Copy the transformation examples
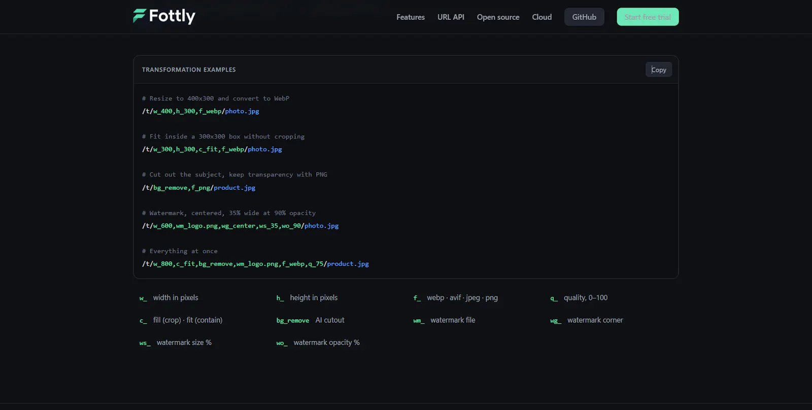 (x=659, y=70)
